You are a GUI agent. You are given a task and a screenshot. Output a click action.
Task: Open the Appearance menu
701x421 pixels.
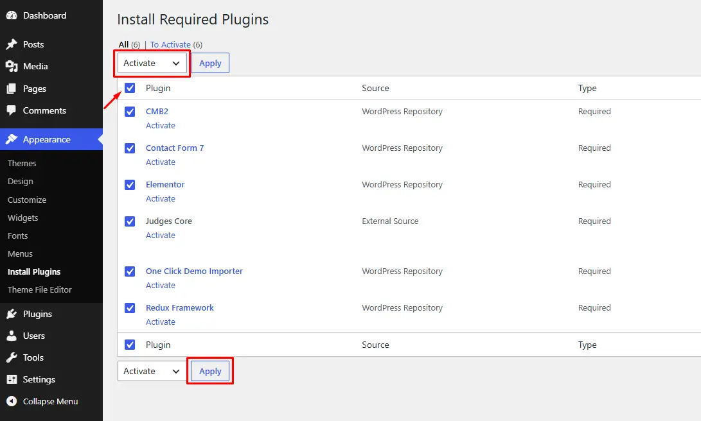tap(46, 139)
